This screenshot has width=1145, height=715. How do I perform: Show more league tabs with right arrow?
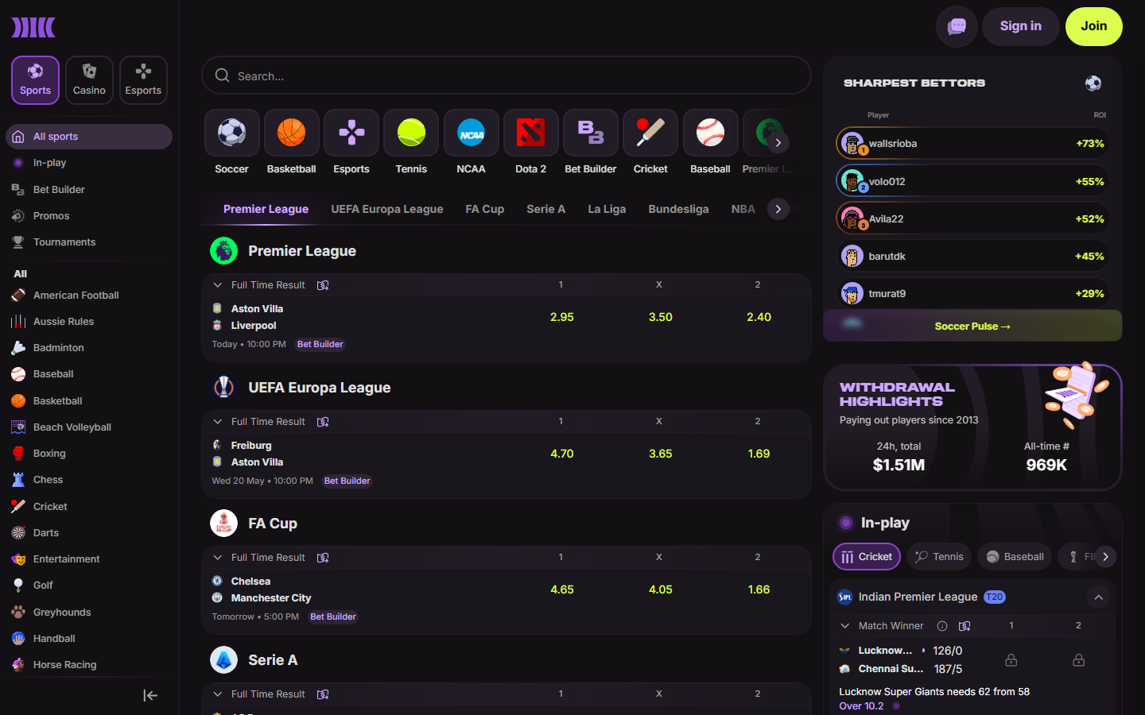pos(778,209)
